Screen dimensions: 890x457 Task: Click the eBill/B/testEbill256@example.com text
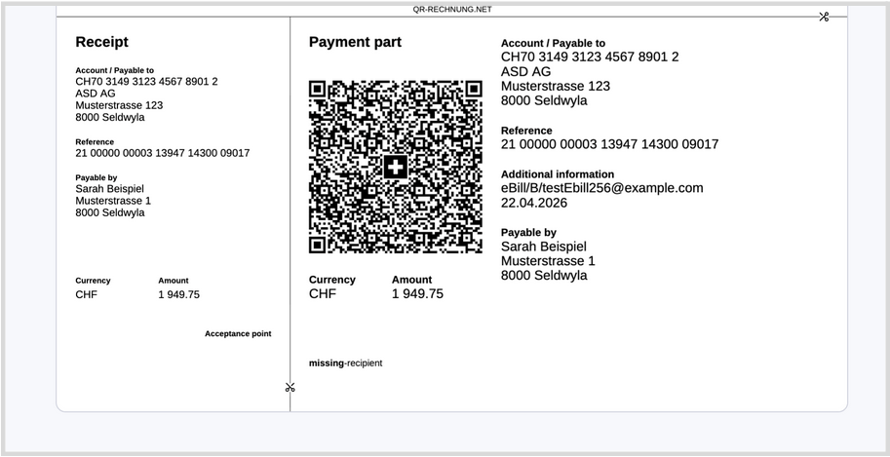[x=601, y=188]
